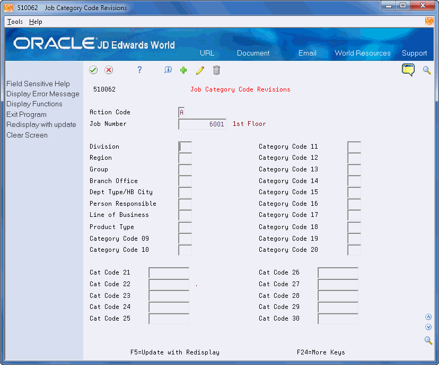Image resolution: width=439 pixels, height=365 pixels.
Task: Select Display Functions option
Action: pos(34,104)
